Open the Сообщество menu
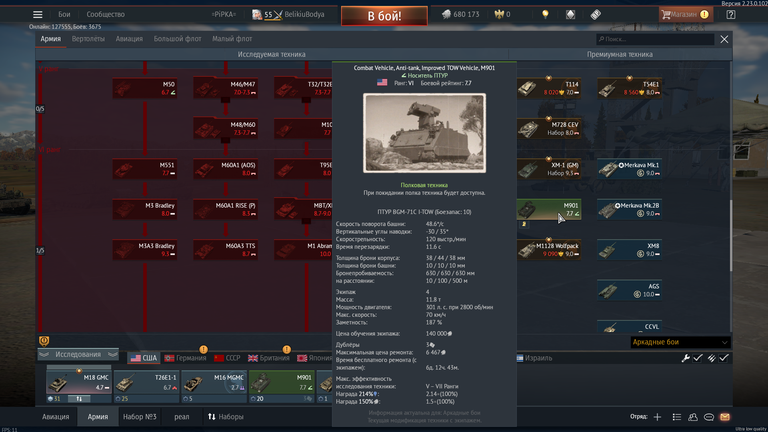The height and width of the screenshot is (432, 768). click(106, 14)
